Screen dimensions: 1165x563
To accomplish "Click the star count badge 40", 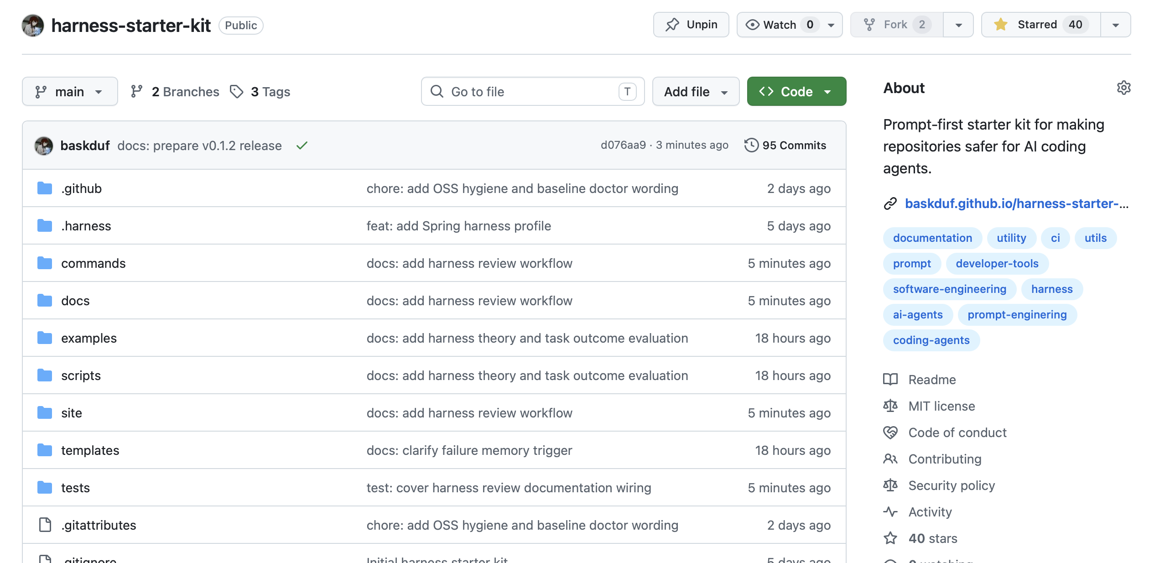I will [1075, 25].
